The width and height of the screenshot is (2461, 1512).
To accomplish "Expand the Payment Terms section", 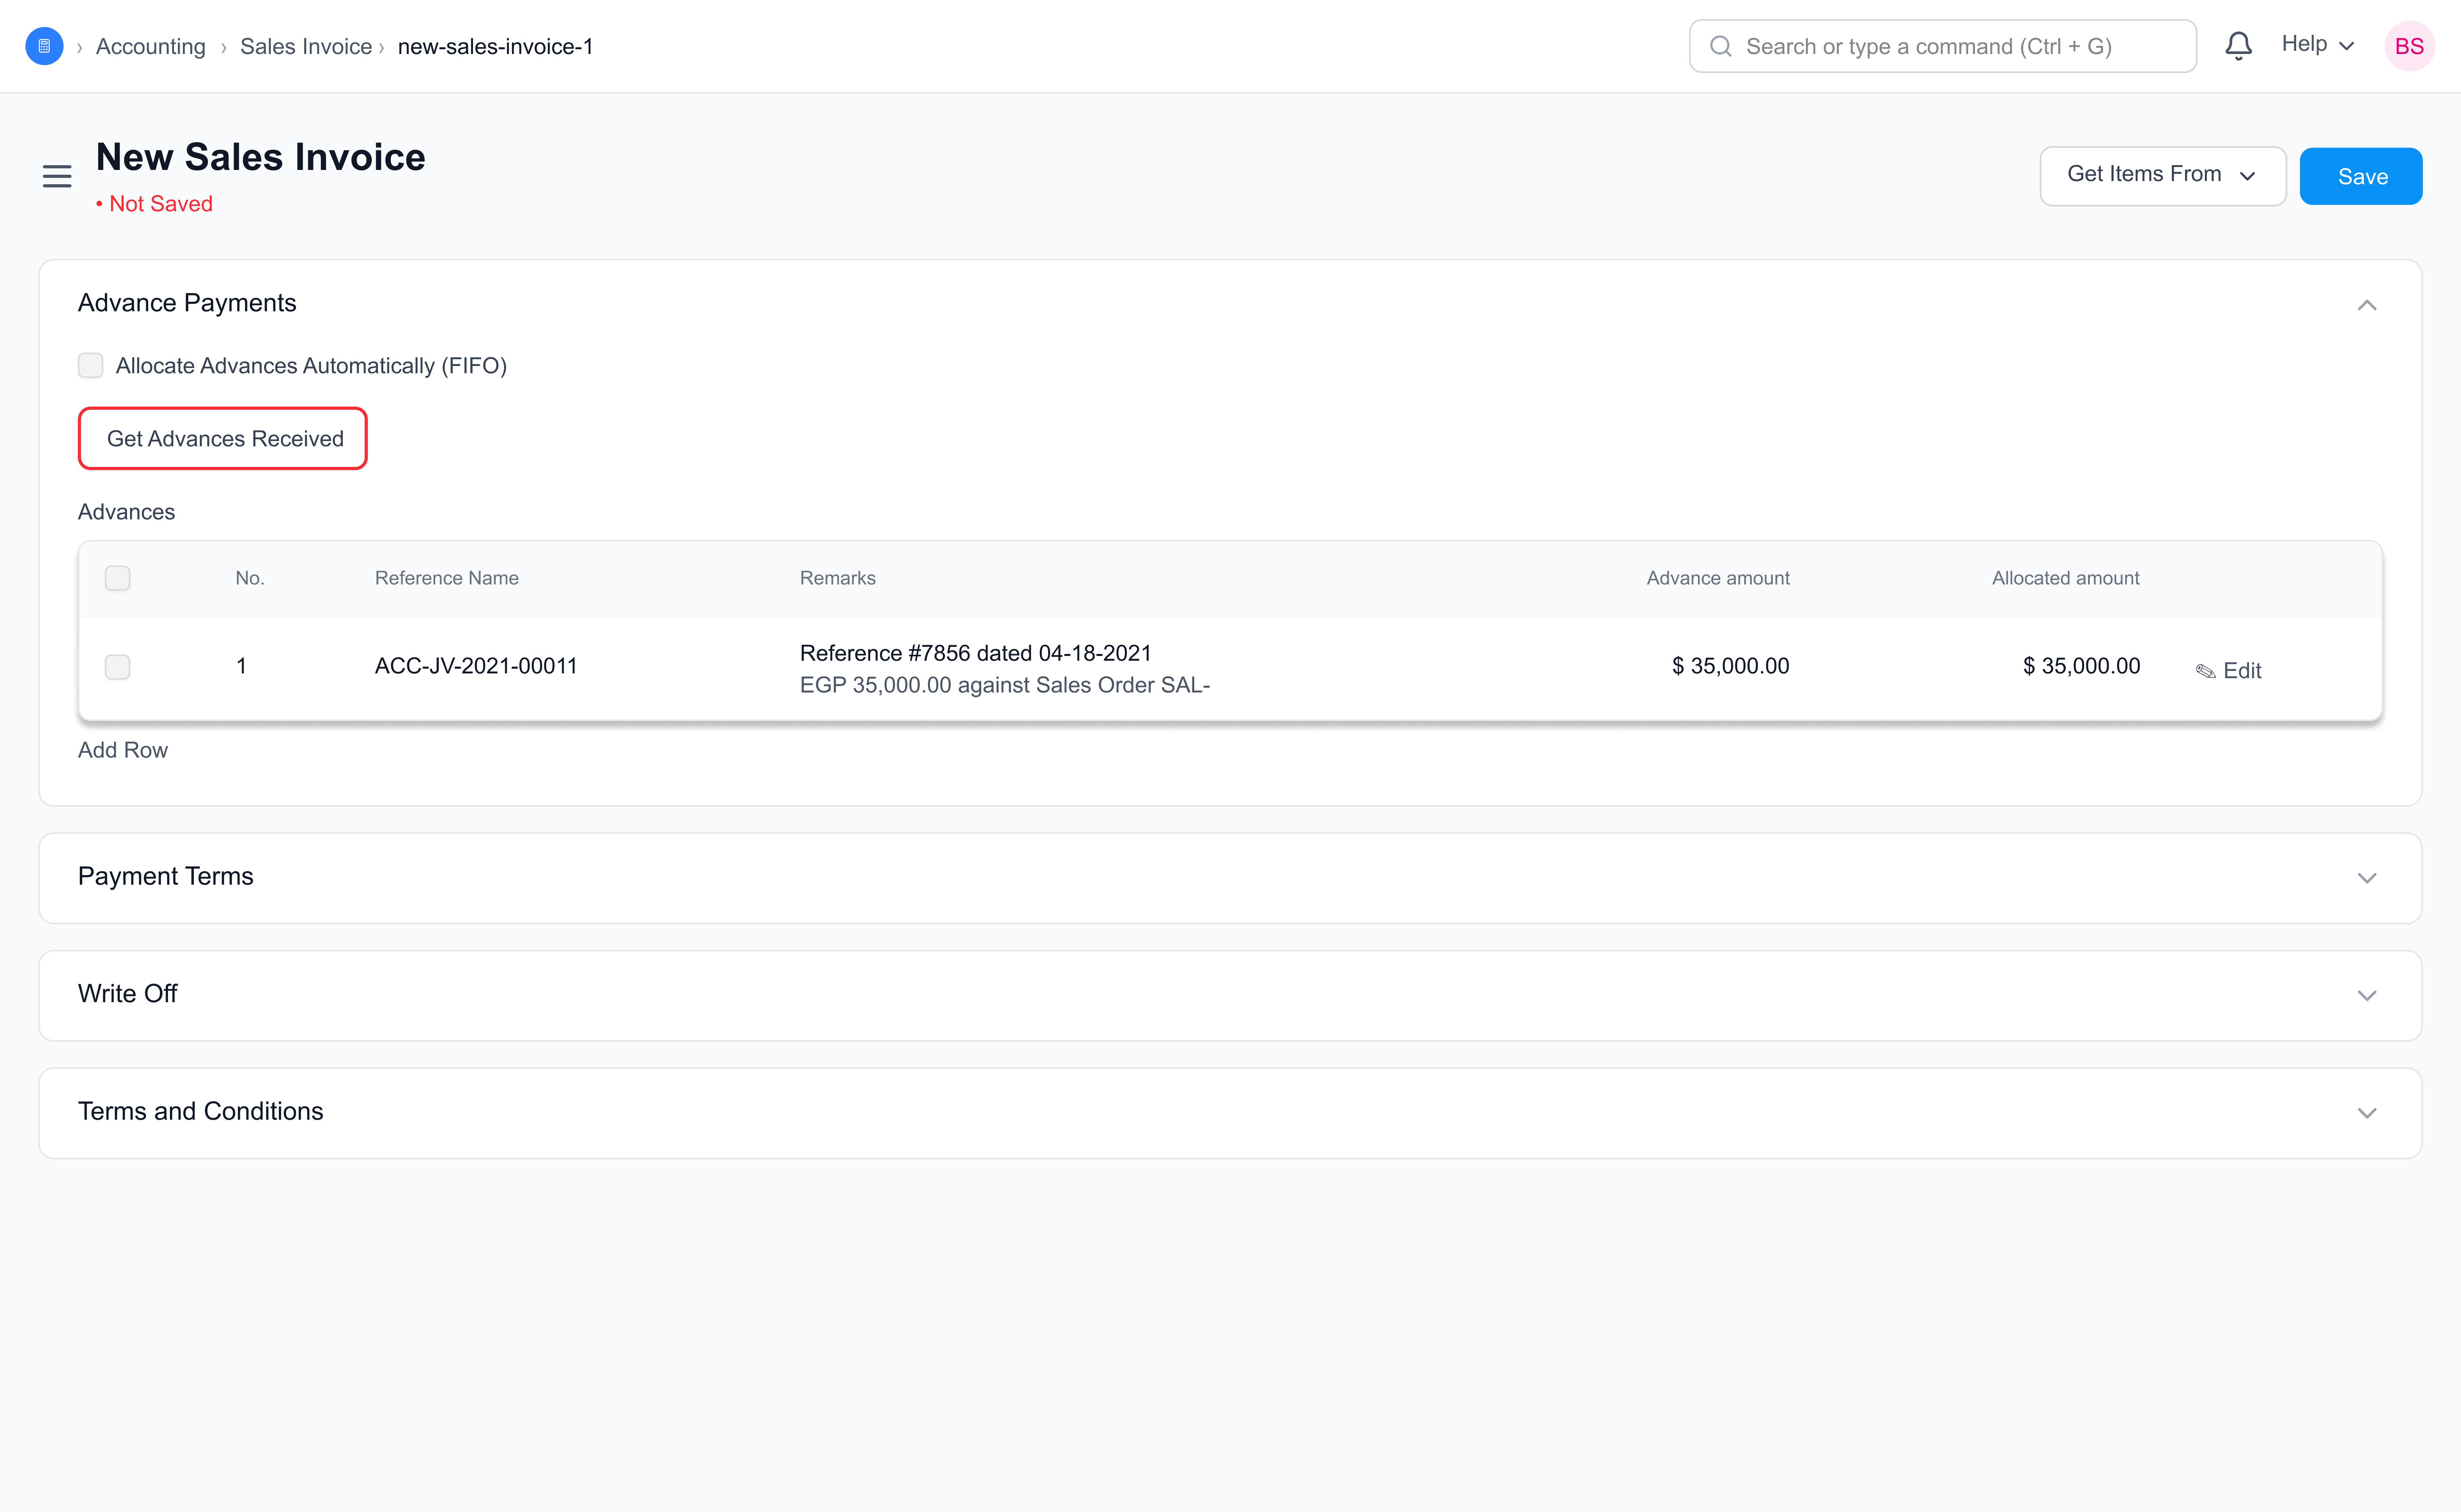I will coord(2367,878).
